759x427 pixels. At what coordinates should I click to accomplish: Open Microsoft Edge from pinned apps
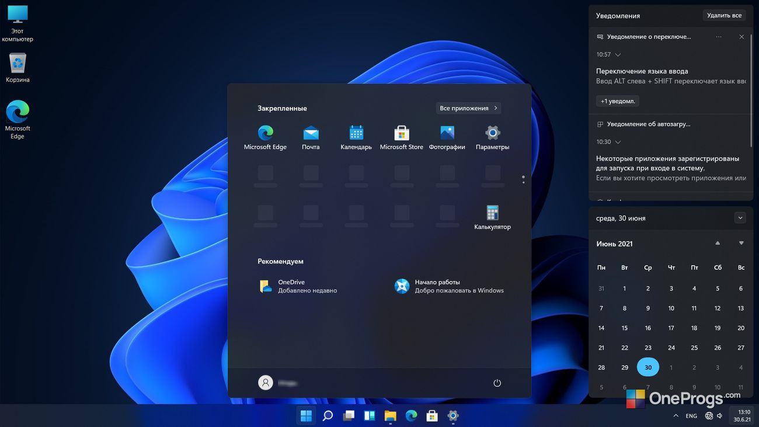pyautogui.click(x=265, y=138)
